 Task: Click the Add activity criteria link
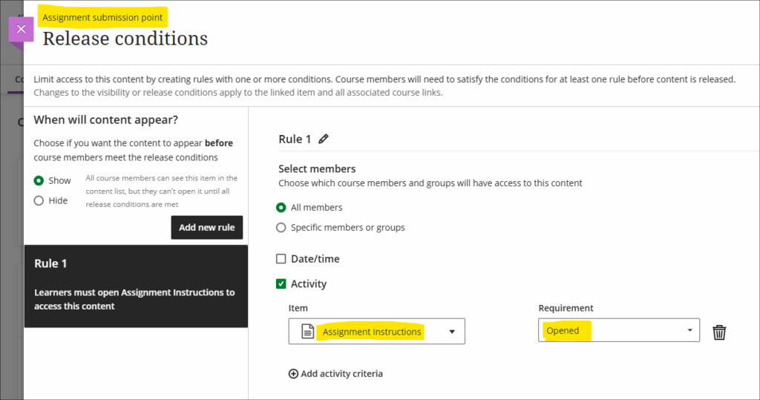pos(341,374)
